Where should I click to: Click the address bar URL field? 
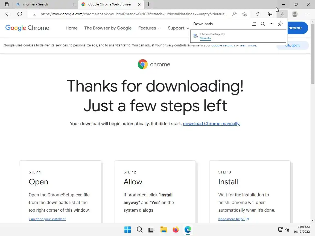(134, 14)
